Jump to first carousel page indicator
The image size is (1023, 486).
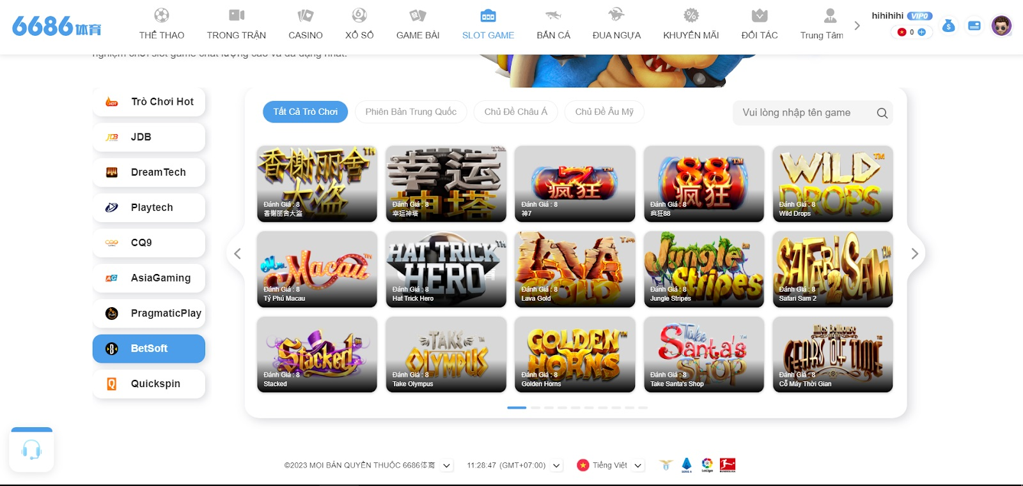517,407
